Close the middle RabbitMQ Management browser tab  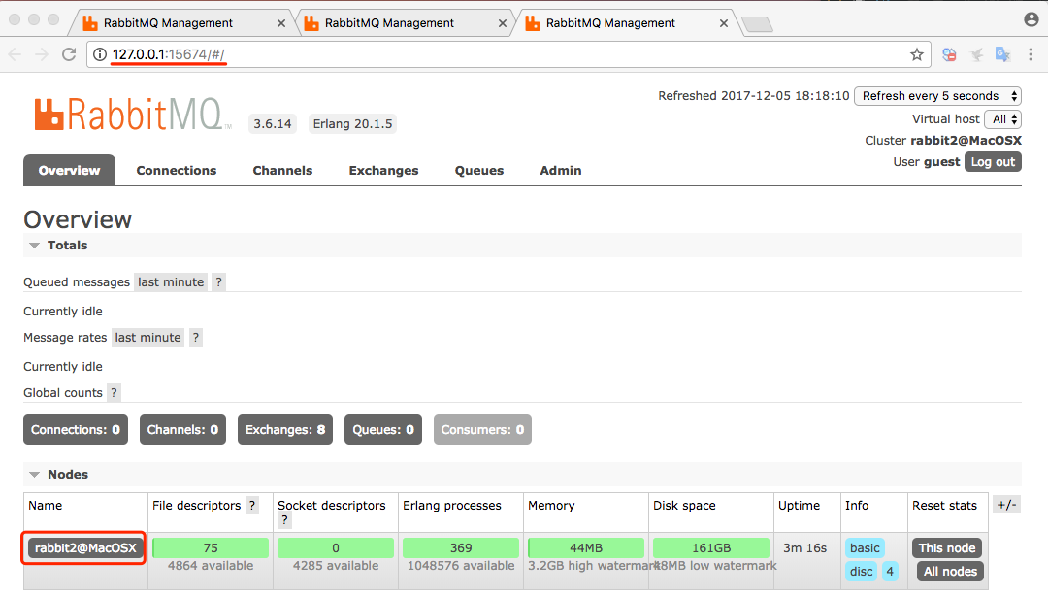(x=503, y=23)
